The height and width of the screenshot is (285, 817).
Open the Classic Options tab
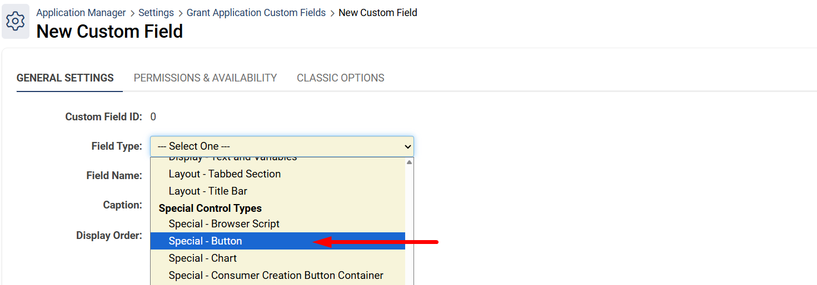341,78
